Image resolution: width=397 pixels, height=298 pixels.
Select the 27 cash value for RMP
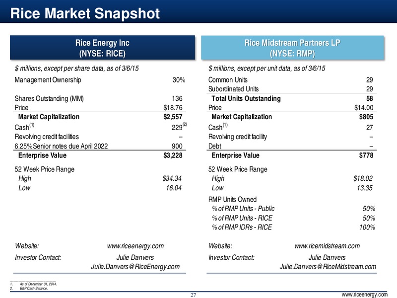[x=370, y=128]
